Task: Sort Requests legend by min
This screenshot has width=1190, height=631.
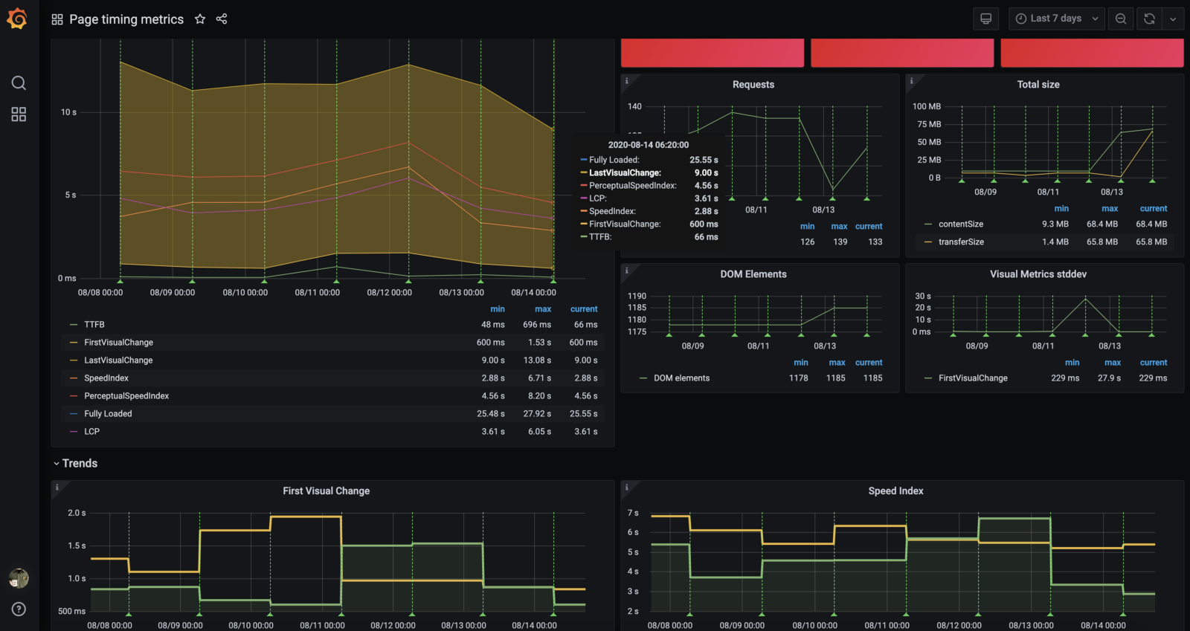Action: click(807, 227)
